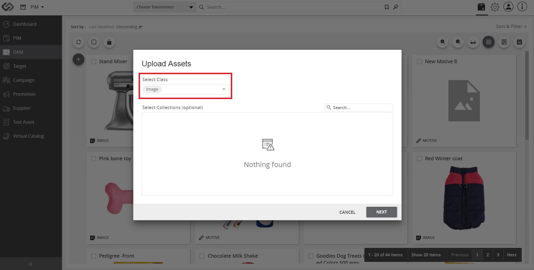
Task: Check the Stand Mixer checkbox
Action: click(94, 62)
